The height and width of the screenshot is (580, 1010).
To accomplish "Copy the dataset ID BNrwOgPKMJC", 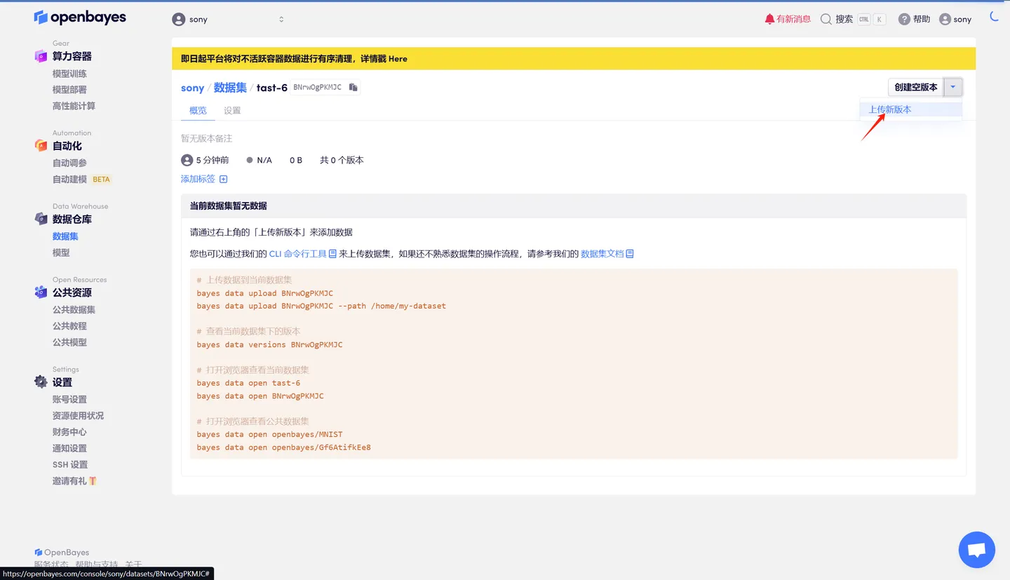I will [x=353, y=87].
